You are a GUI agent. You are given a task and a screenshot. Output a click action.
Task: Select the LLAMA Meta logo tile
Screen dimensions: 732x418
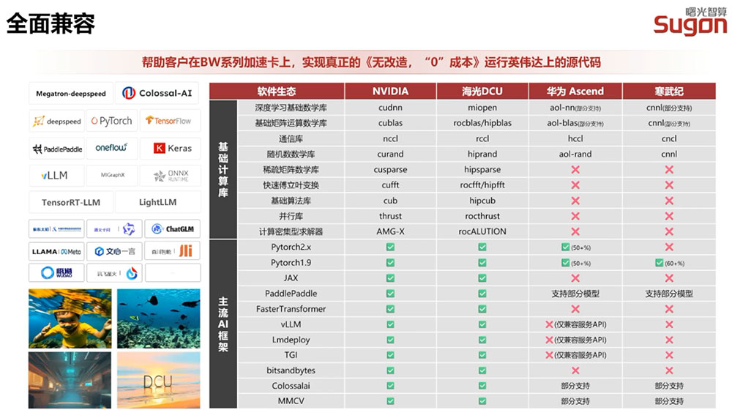coord(56,251)
